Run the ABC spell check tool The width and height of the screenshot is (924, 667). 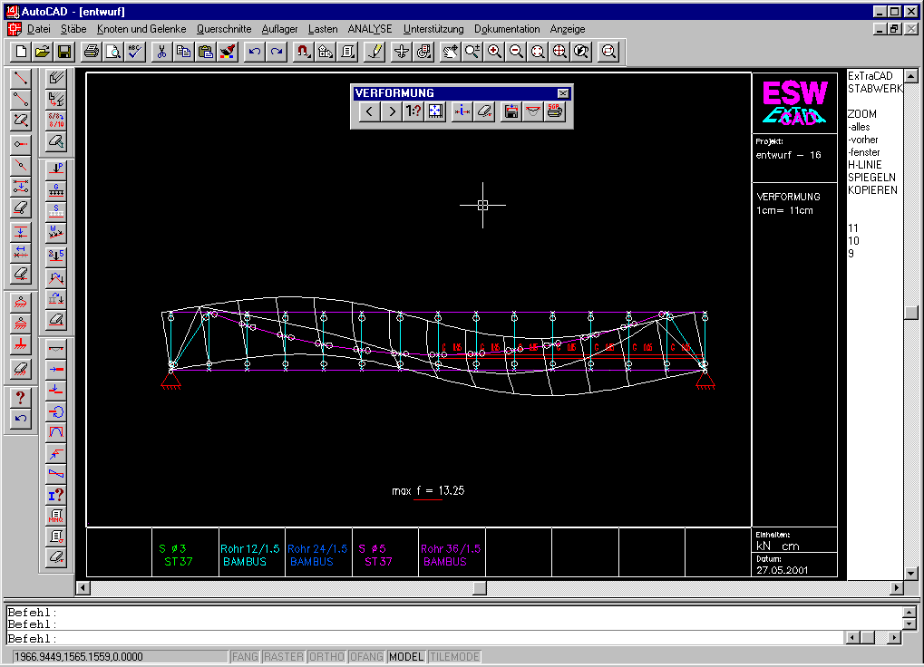click(x=135, y=52)
